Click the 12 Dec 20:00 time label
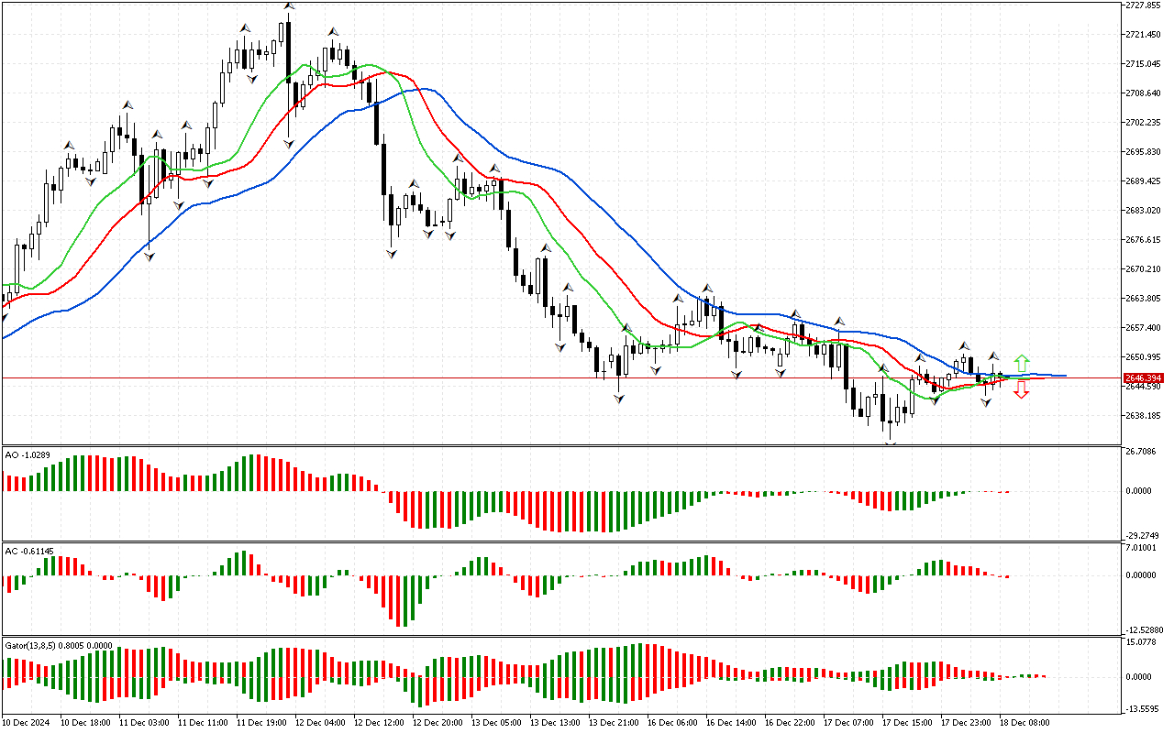The width and height of the screenshot is (1174, 733). pyautogui.click(x=438, y=723)
